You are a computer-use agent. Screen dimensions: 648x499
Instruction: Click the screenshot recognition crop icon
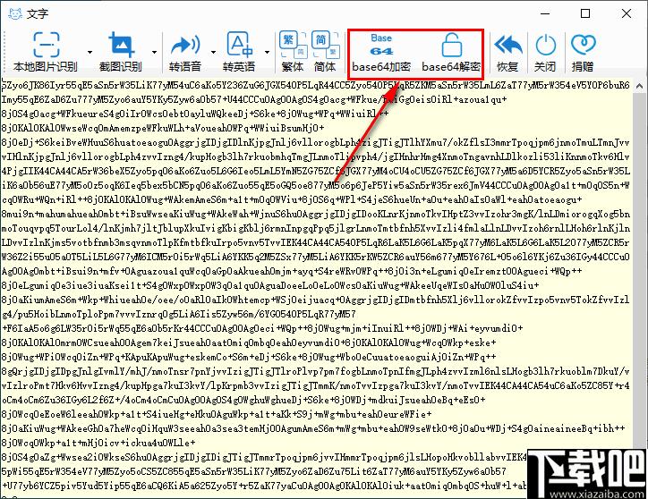pyautogui.click(x=121, y=45)
